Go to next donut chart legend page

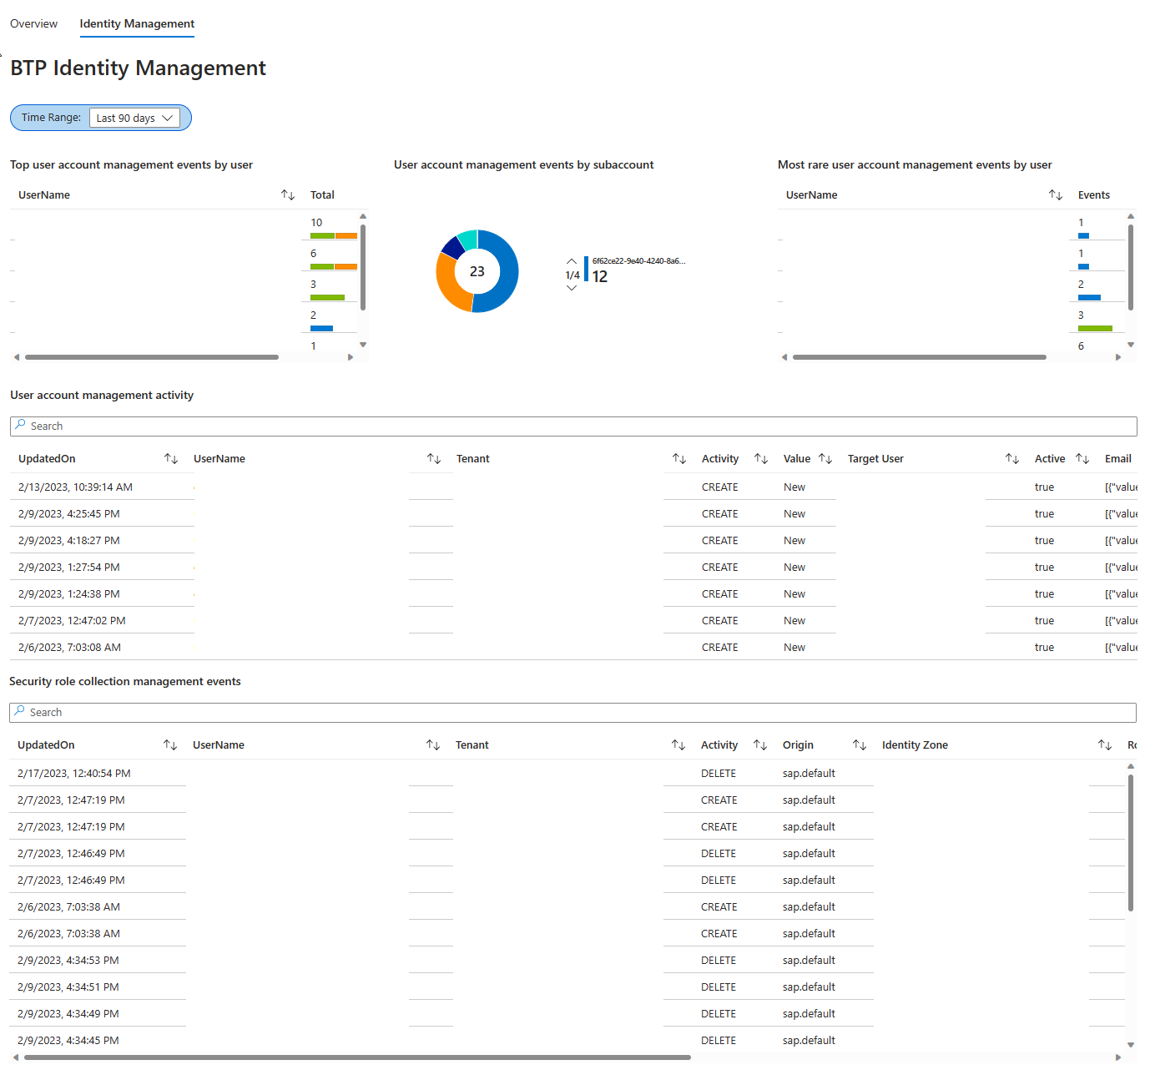(x=572, y=288)
